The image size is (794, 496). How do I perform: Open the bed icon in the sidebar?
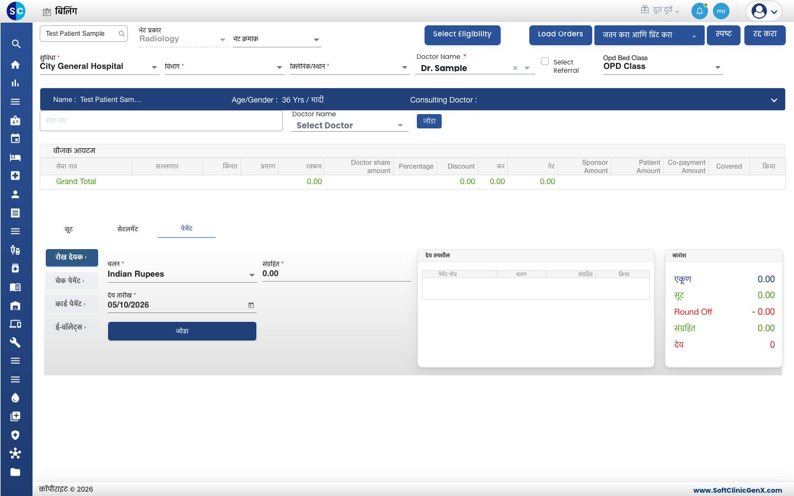[15, 157]
